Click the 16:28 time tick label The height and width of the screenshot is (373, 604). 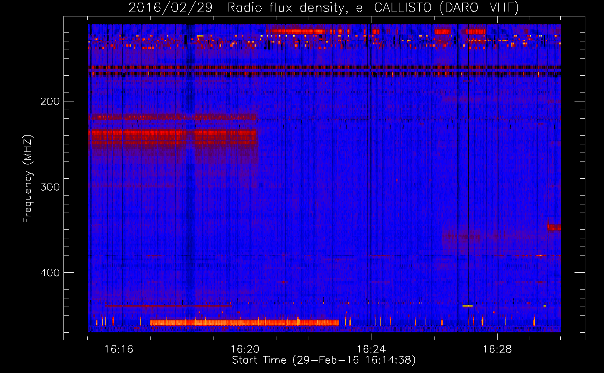tap(497, 350)
